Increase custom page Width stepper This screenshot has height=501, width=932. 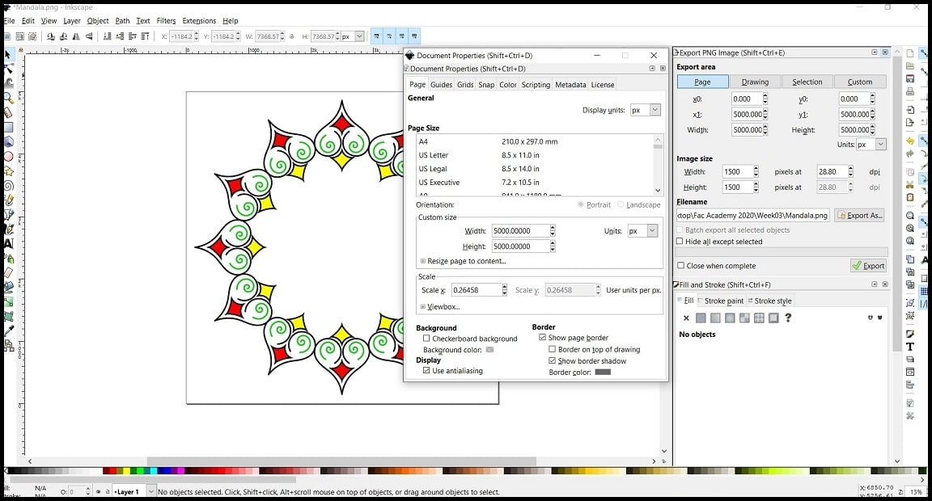553,227
